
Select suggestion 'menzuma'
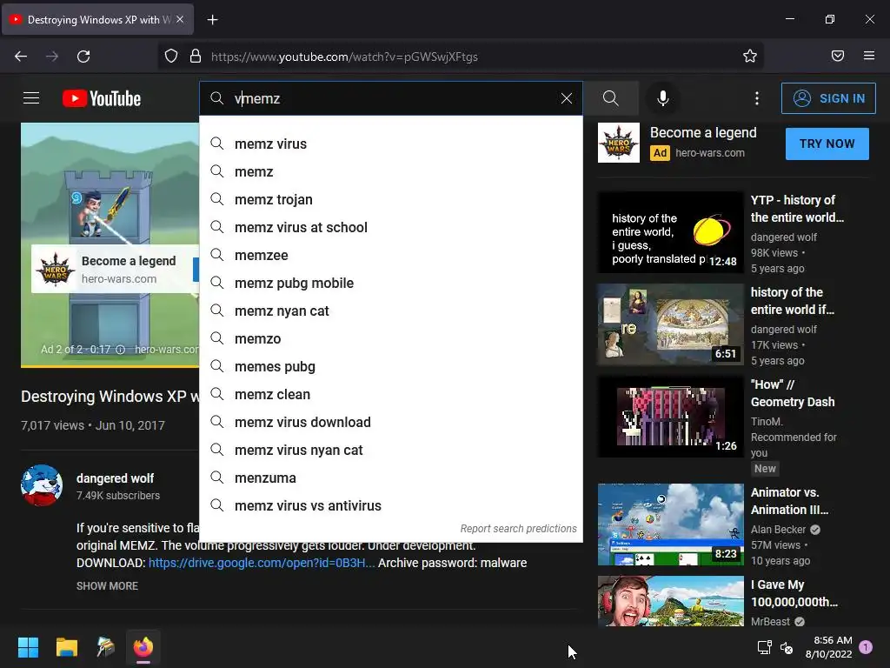click(390, 478)
